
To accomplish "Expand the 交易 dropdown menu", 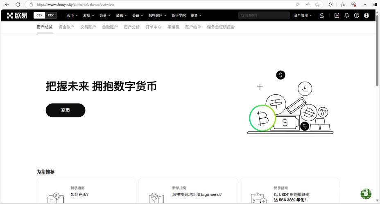I will pos(105,16).
